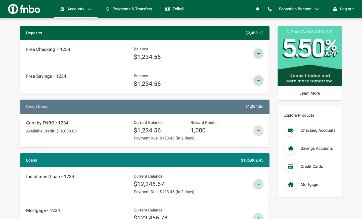The width and height of the screenshot is (362, 219).
Task: Click the Explore Products heading
Action: tap(299, 115)
